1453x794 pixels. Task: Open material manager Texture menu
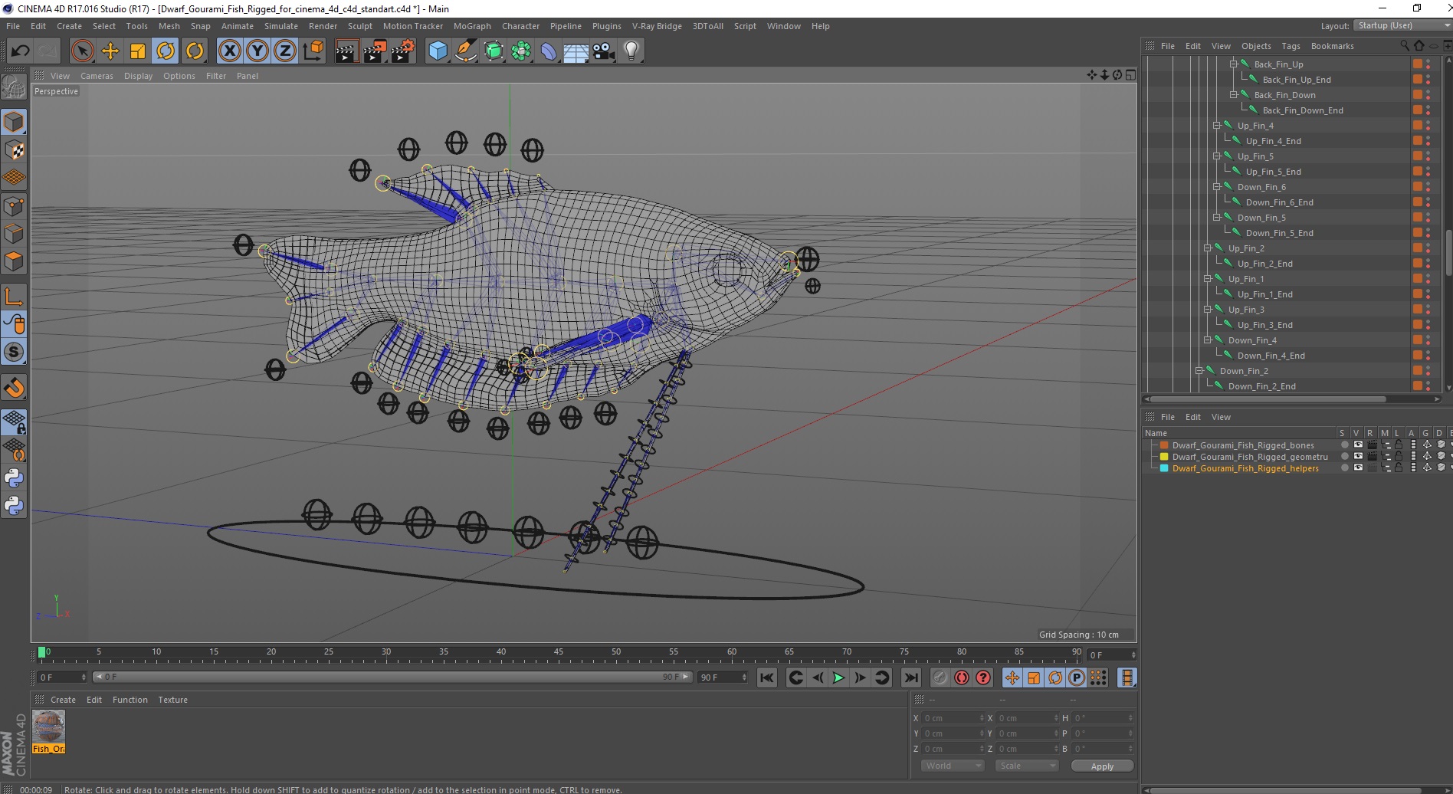tap(172, 700)
